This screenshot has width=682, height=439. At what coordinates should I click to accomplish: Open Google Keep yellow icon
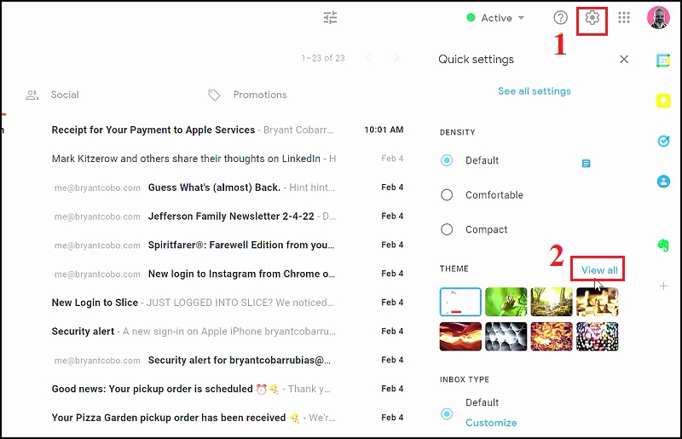663,101
